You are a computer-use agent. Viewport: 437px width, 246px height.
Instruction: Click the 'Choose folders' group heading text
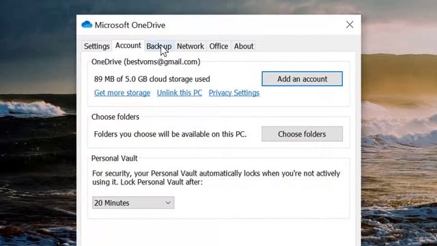115,117
